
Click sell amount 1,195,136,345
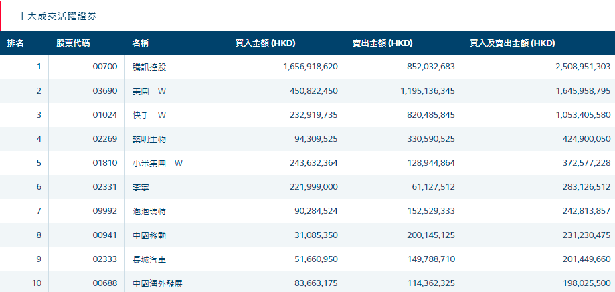(428, 91)
